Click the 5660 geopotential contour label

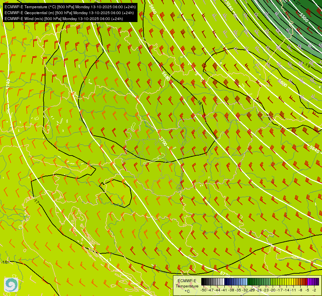(153, 9)
